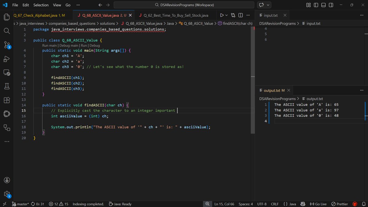Toggle the secondary side bar visibility

tap(331, 5)
